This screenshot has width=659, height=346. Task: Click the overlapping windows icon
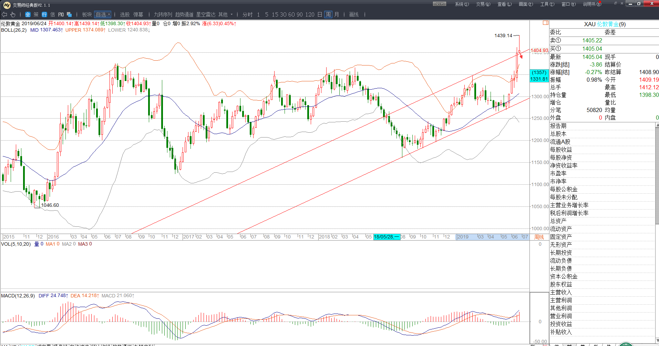pos(69,14)
